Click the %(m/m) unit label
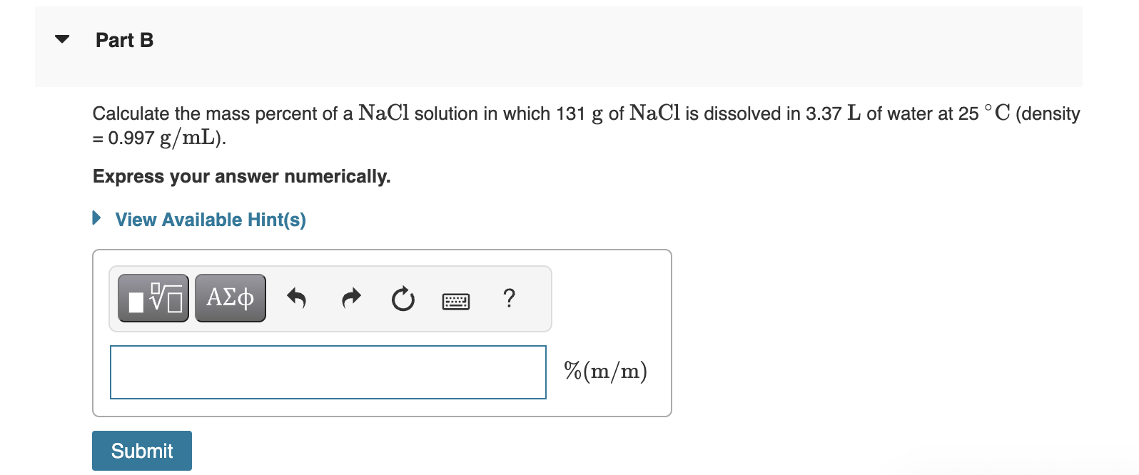The image size is (1139, 475). tap(605, 370)
